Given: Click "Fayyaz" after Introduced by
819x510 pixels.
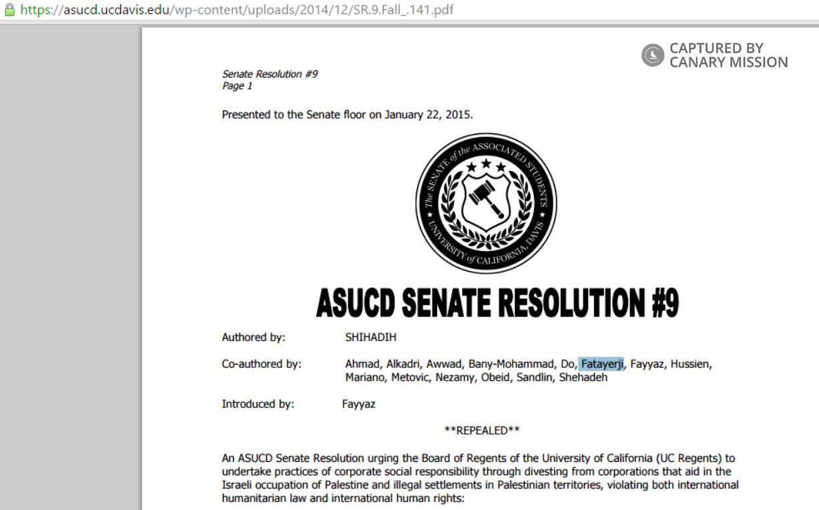Looking at the screenshot, I should point(358,405).
